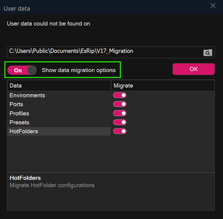Click the Data column header
This screenshot has height=219, width=223.
[x=59, y=85]
